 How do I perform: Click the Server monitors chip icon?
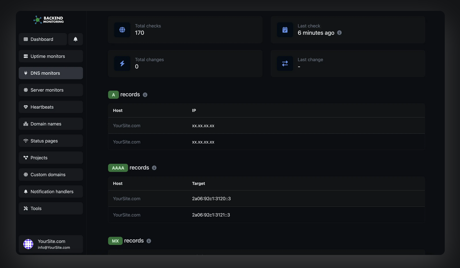[26, 90]
